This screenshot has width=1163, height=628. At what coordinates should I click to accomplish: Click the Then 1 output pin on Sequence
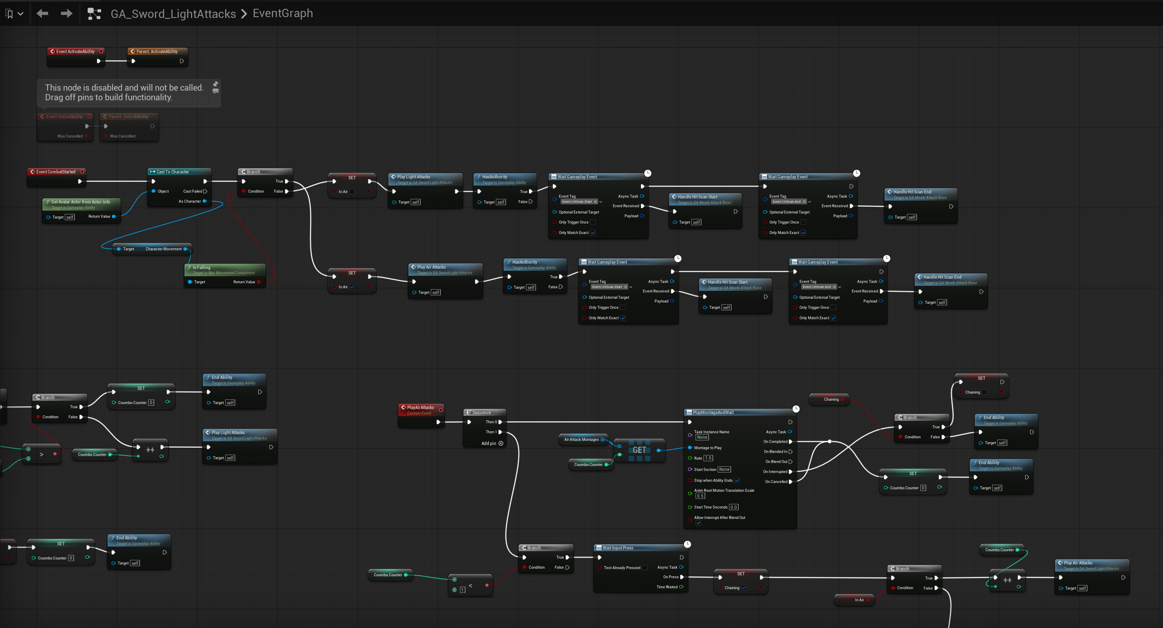point(500,432)
